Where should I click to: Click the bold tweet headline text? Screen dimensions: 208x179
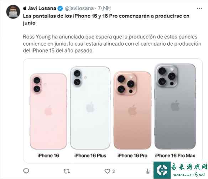coord(106,19)
